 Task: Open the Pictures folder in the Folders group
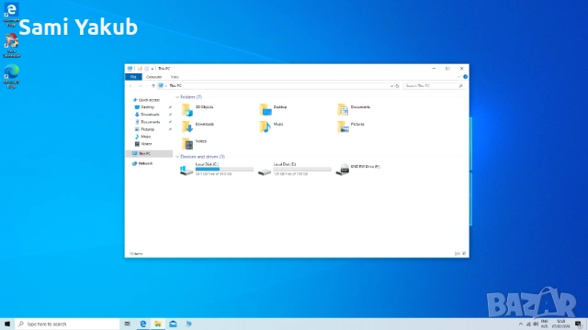[x=351, y=126]
